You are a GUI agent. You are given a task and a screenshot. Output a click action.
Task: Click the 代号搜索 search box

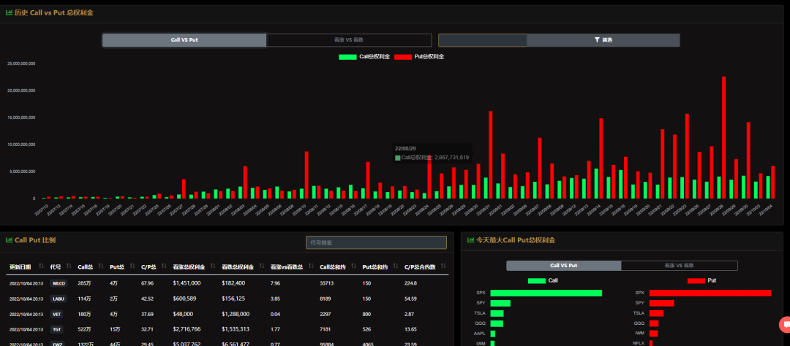377,242
